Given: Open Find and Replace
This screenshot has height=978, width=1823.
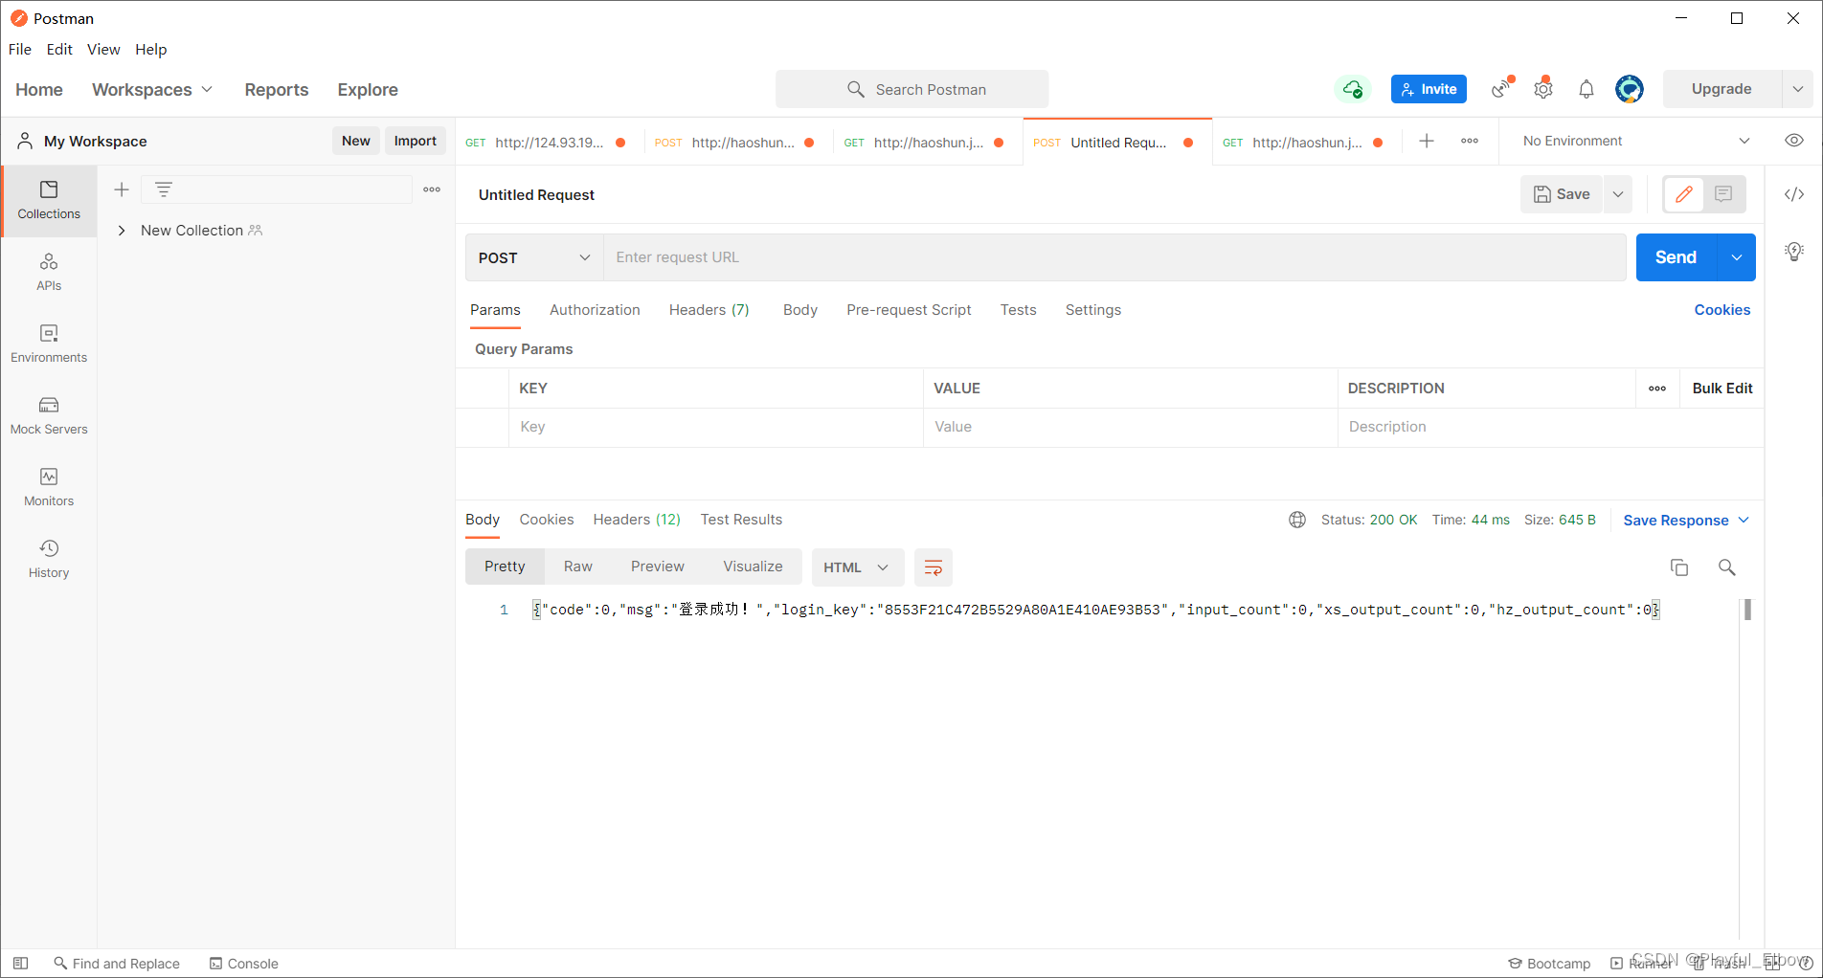Looking at the screenshot, I should click(117, 964).
